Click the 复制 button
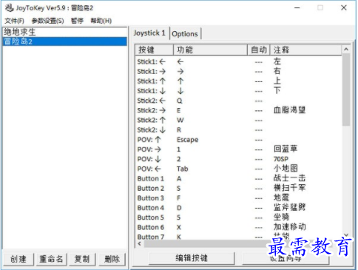 point(82,259)
